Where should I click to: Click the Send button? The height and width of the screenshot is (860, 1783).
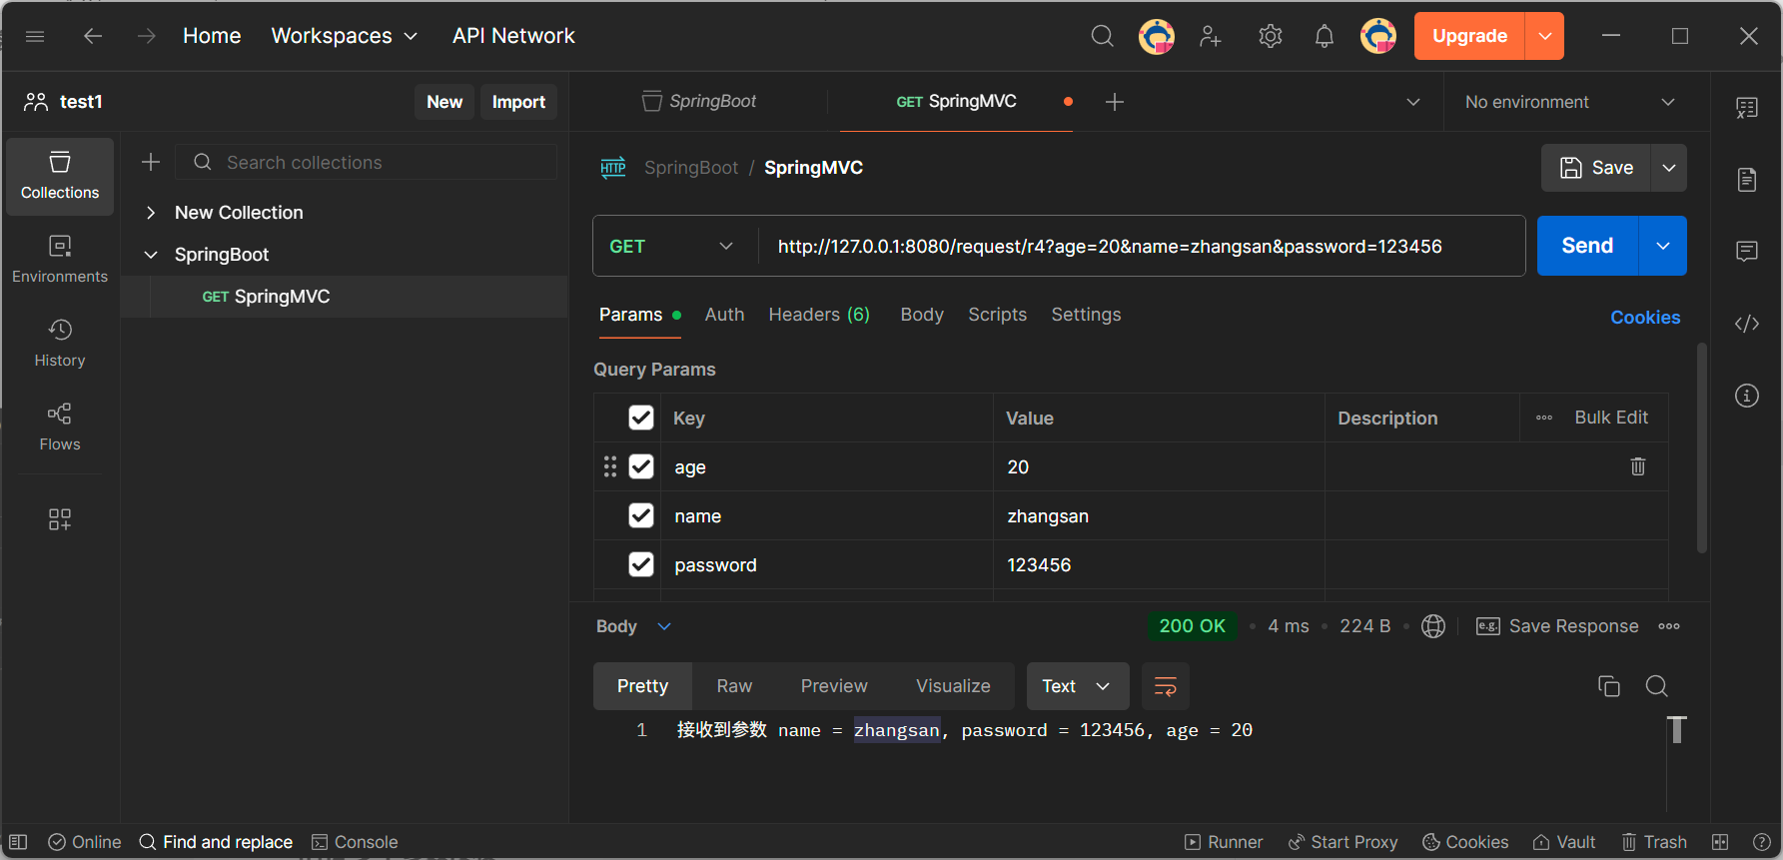point(1587,246)
